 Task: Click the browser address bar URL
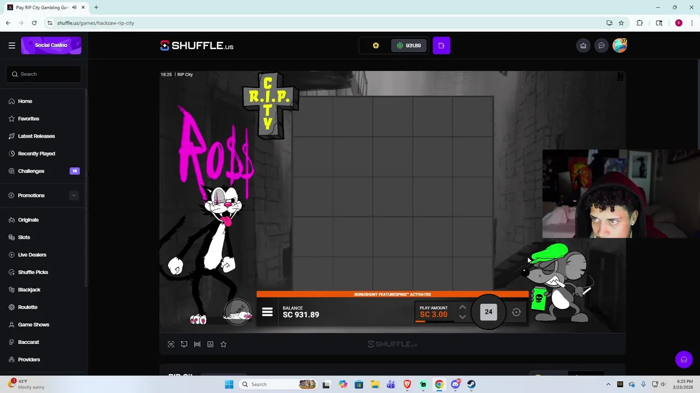(x=96, y=23)
